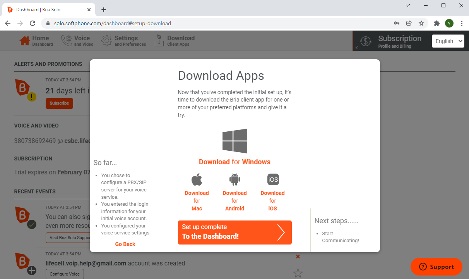Click the Home house icon

coord(25,41)
